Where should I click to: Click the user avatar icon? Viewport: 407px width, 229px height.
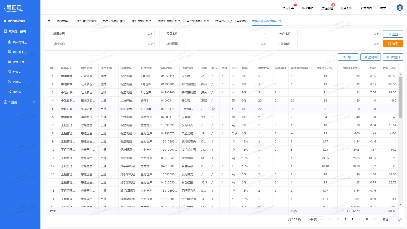point(400,8)
